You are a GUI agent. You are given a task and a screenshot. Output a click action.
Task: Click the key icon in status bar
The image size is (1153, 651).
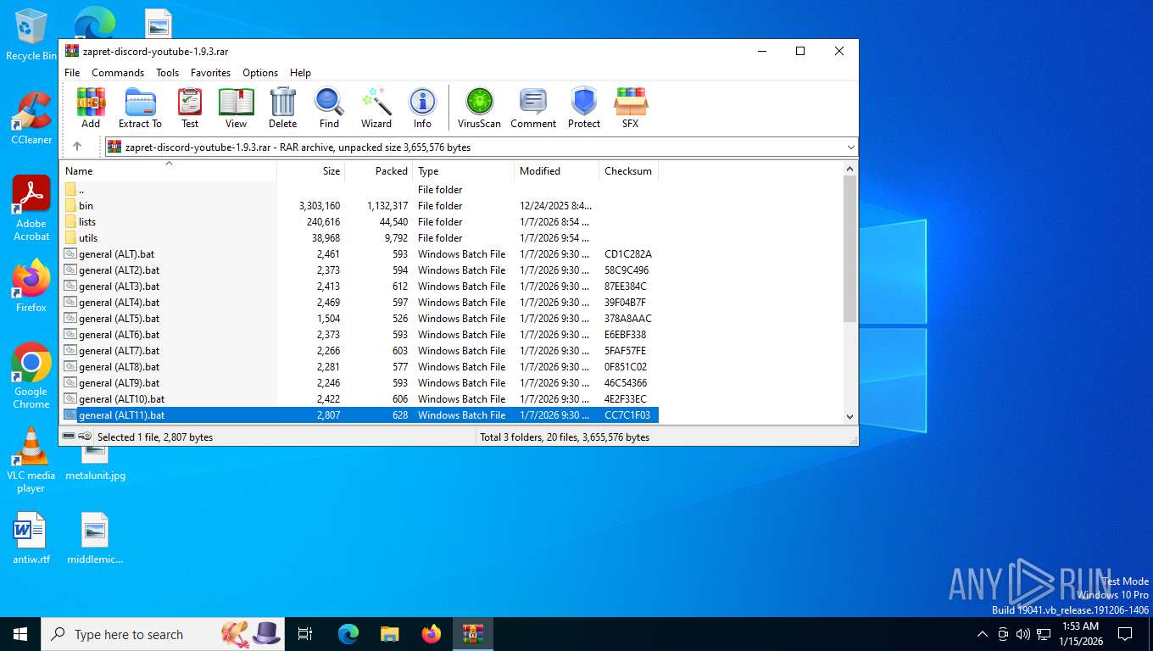pyautogui.click(x=85, y=437)
